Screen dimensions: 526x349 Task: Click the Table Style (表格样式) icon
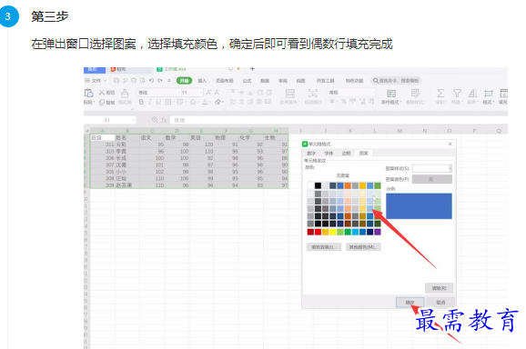pos(415,94)
